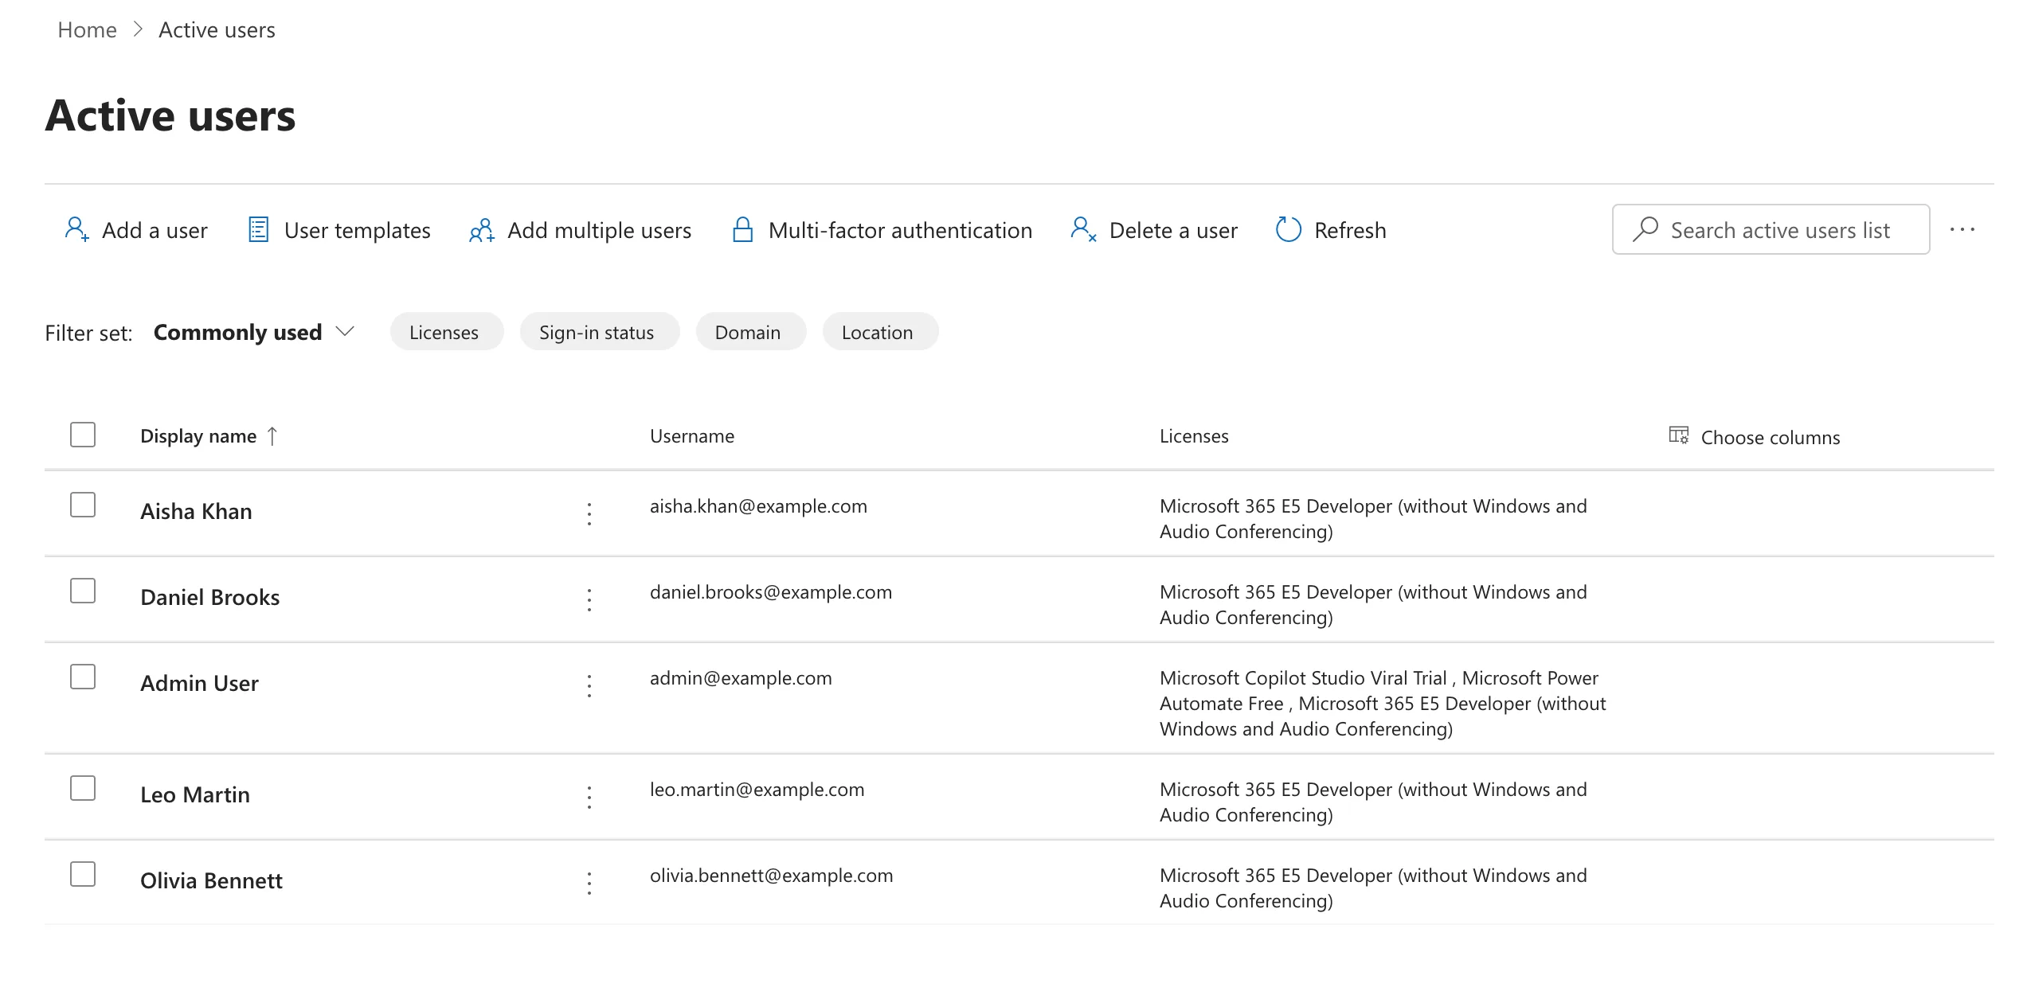The height and width of the screenshot is (995, 2023).
Task: Click daniel.brooks@example.com username
Action: tap(771, 592)
